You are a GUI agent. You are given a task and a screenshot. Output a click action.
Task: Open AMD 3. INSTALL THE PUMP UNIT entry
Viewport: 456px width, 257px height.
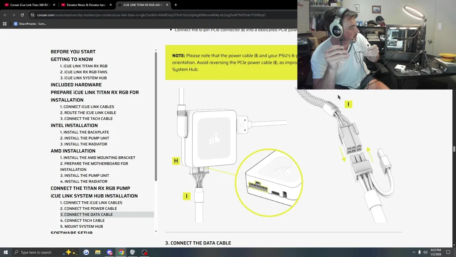click(x=85, y=176)
